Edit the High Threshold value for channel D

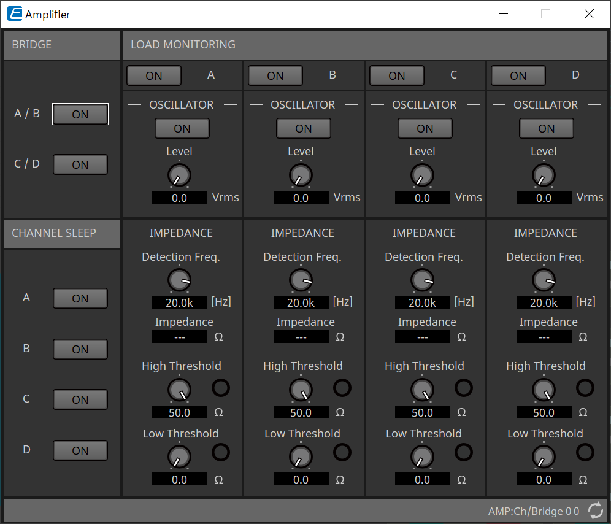point(544,412)
